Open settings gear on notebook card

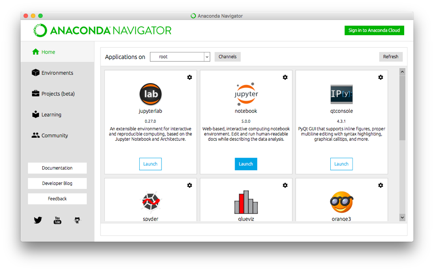tap(285, 77)
